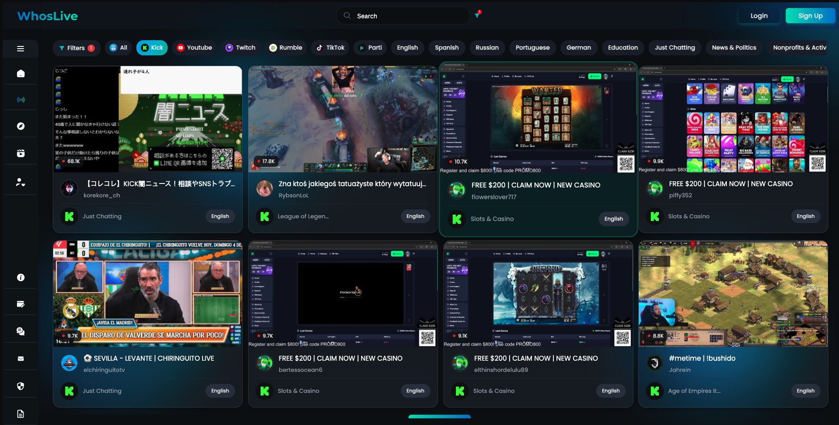Toggle the German language filter

[x=579, y=48]
